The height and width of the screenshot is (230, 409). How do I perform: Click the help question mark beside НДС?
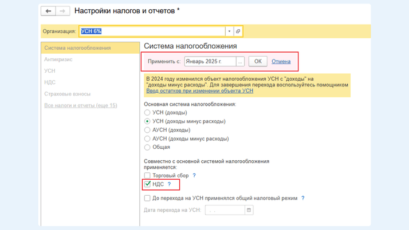click(169, 184)
